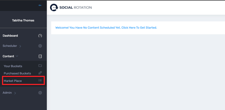Viewport: 225px width, 110px height.
Task: Collapse the Content menu chevron
Action: pos(17,56)
